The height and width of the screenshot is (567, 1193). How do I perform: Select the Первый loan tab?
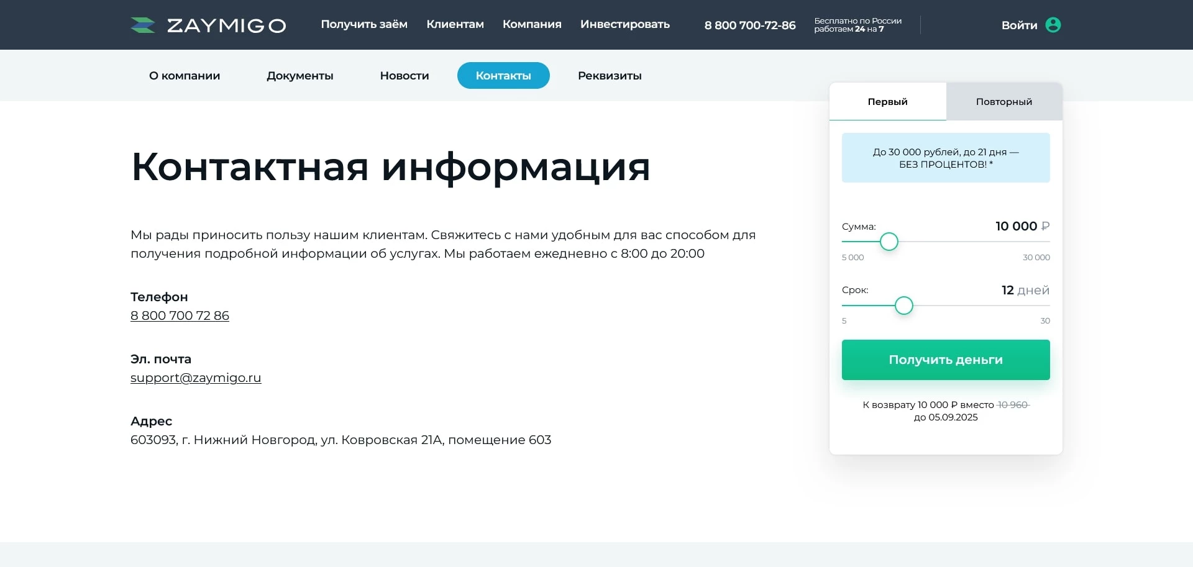[887, 101]
